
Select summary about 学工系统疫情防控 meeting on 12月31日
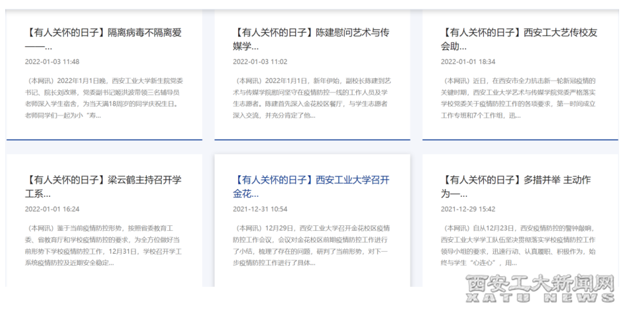(x=104, y=246)
